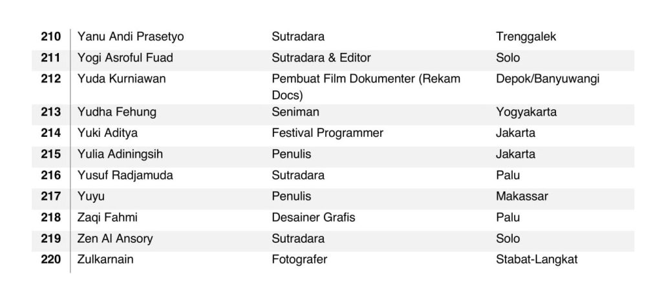This screenshot has width=662, height=290.
Task: Click the name Zen Al Ansory
Action: (115, 238)
